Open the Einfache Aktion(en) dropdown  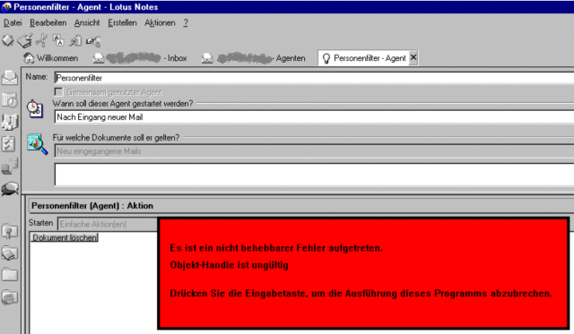(108, 224)
